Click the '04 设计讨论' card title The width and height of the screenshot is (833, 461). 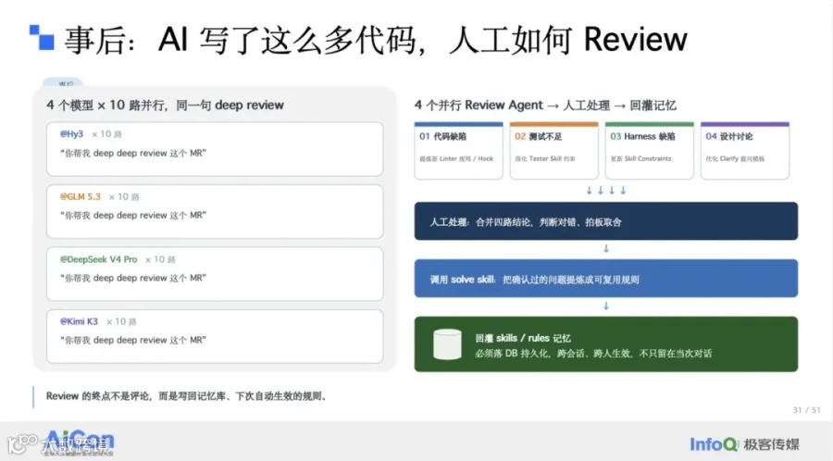point(729,136)
